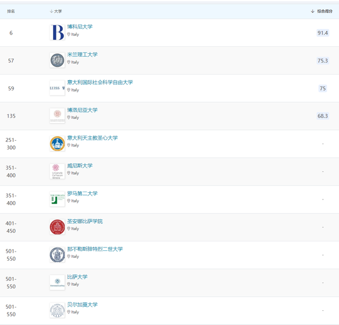Click the 比萨大学 logo thumbnail

click(57, 283)
